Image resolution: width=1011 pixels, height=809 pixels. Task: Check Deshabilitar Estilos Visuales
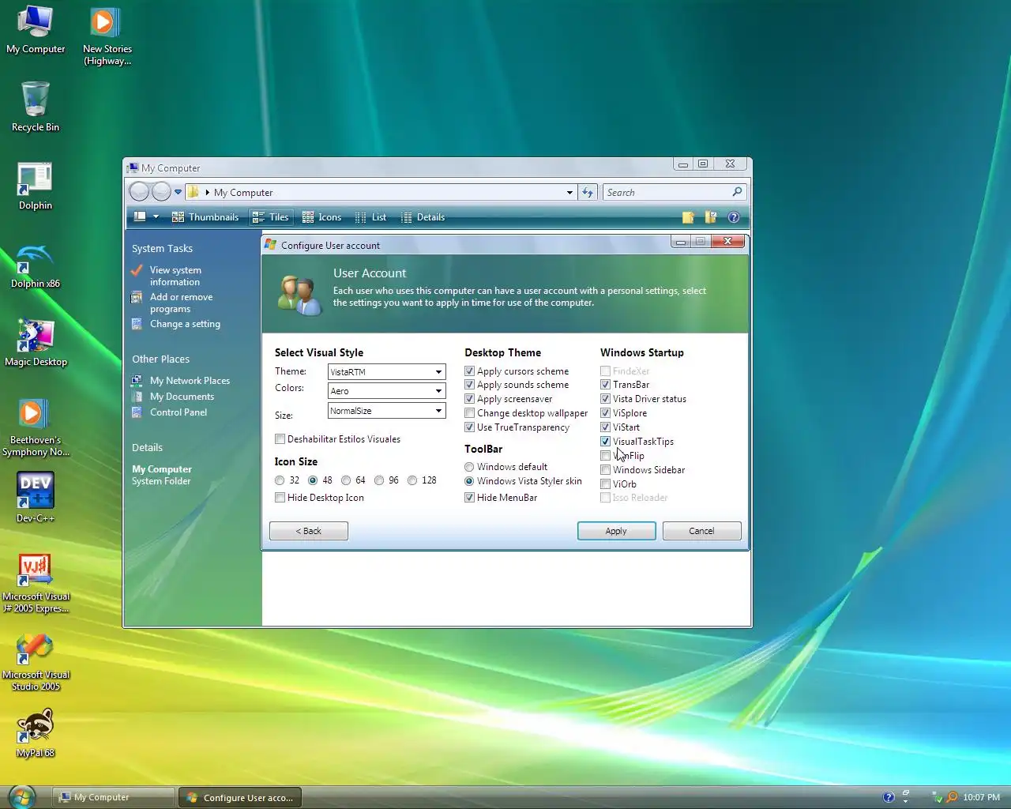(x=280, y=439)
